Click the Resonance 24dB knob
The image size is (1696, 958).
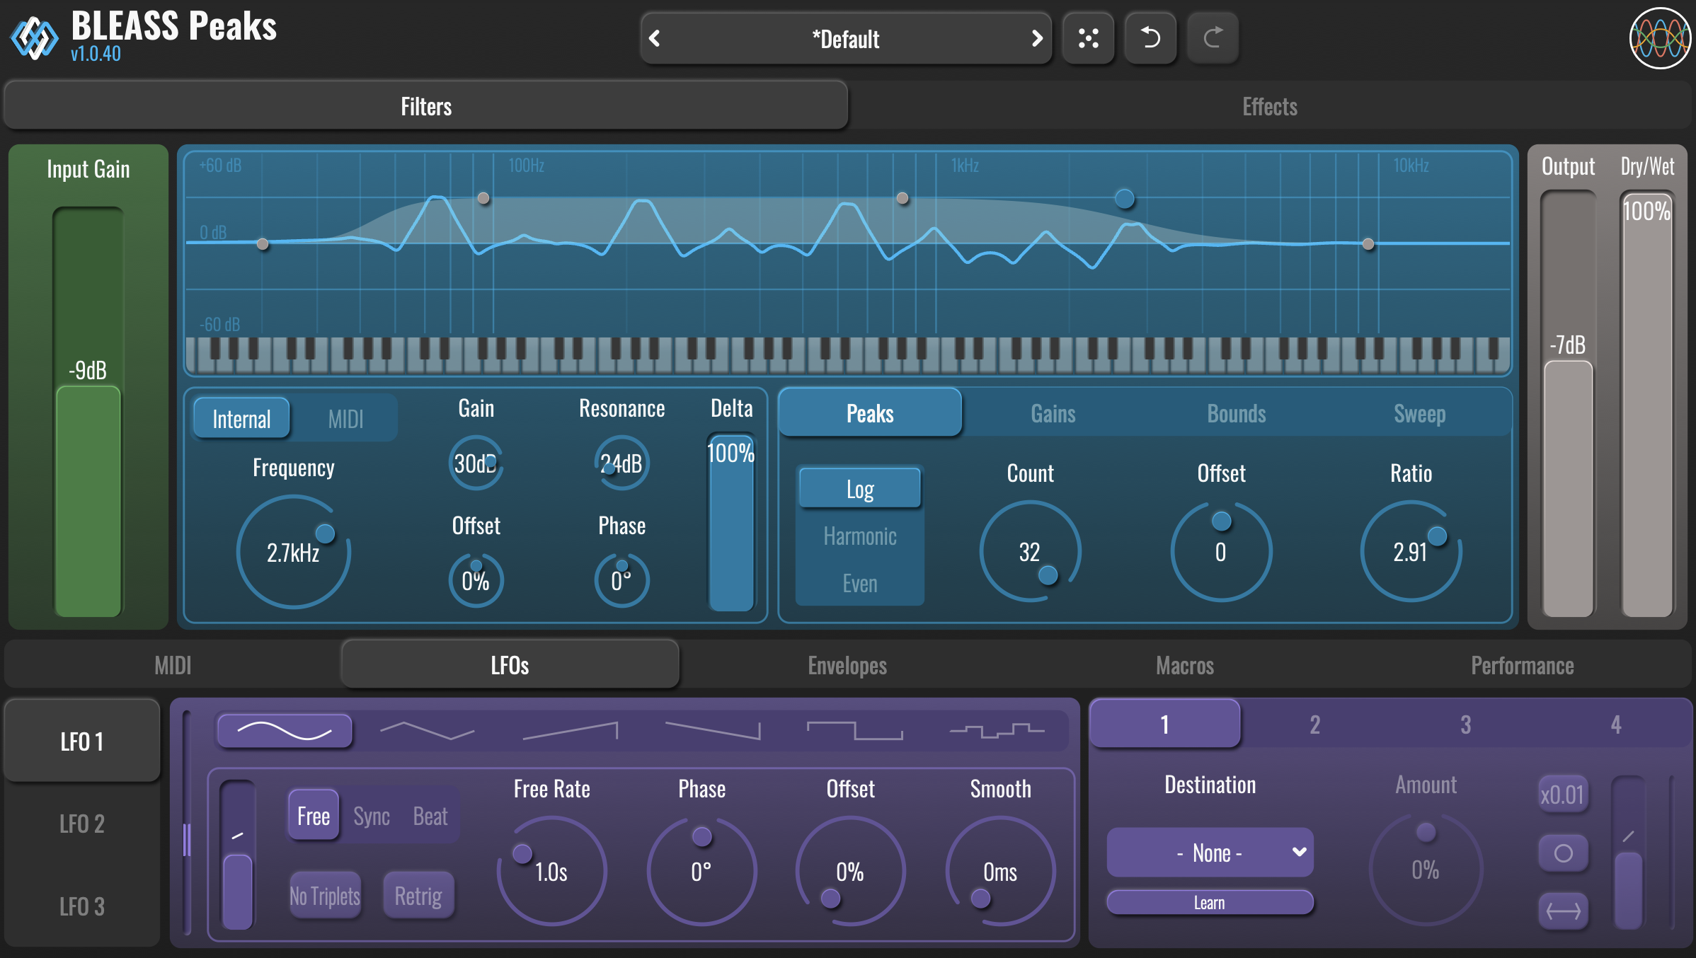[x=621, y=463]
